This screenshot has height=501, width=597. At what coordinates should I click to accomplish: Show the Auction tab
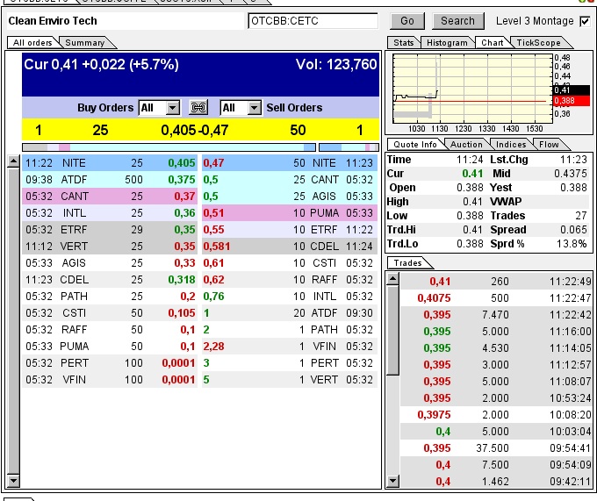(466, 145)
